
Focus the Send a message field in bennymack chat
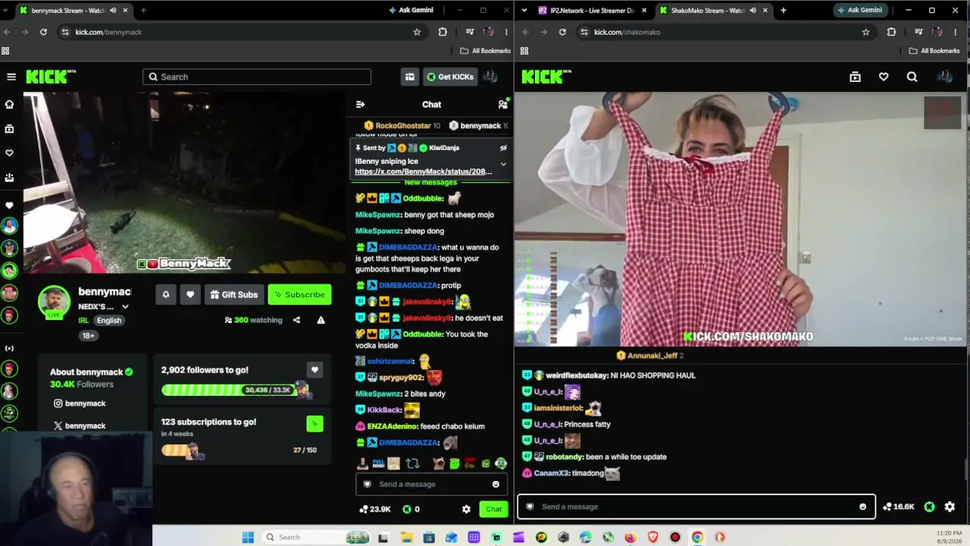(431, 484)
